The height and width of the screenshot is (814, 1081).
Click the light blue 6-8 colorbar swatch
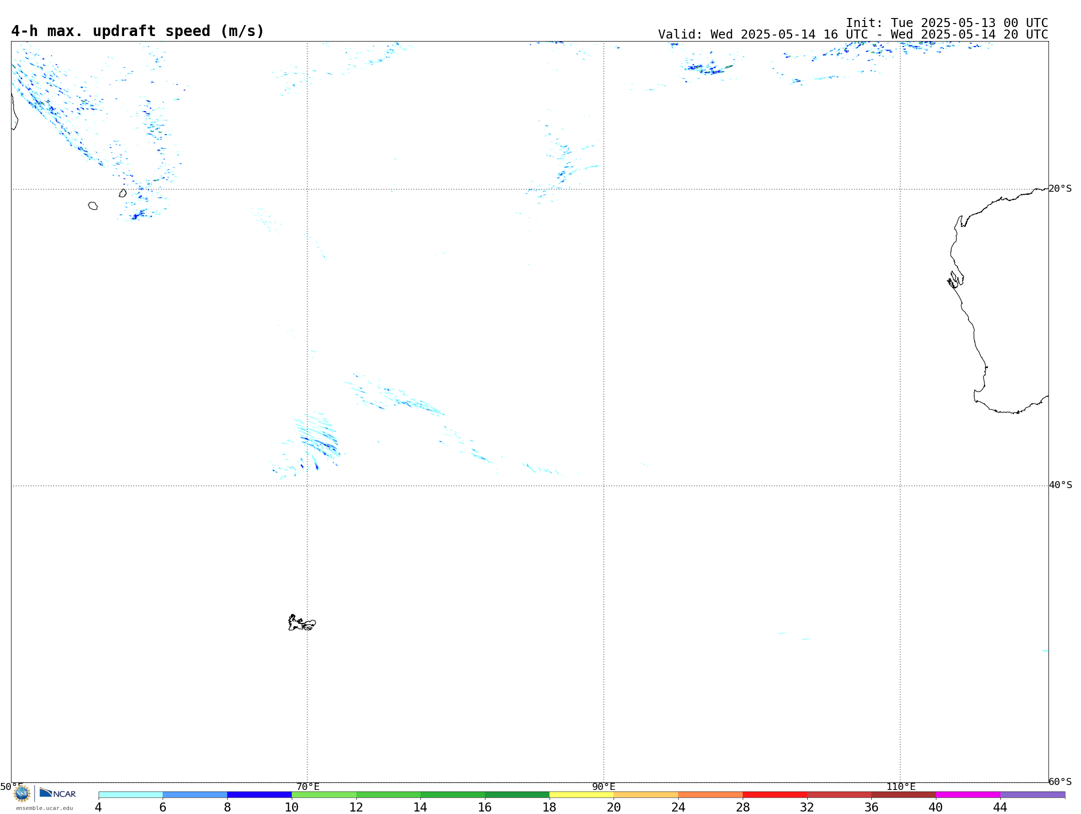point(195,795)
